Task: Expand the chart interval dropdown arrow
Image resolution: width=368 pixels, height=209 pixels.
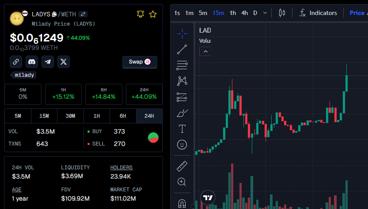Action: pos(265,13)
